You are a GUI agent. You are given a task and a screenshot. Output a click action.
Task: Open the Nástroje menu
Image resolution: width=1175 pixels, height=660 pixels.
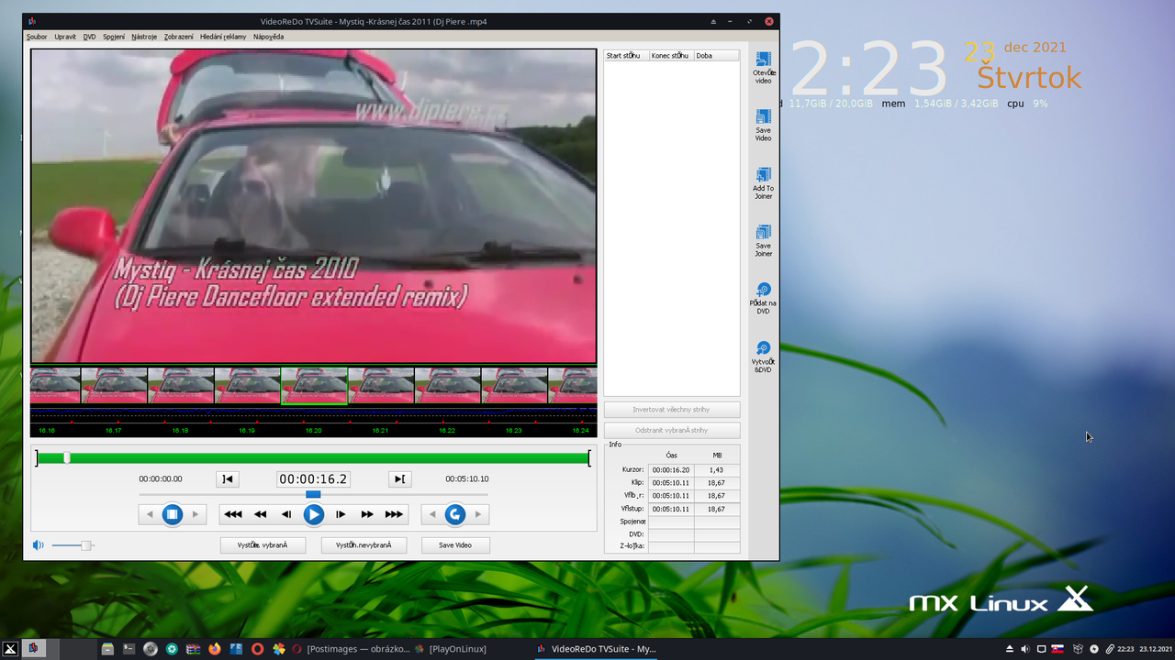coord(144,37)
